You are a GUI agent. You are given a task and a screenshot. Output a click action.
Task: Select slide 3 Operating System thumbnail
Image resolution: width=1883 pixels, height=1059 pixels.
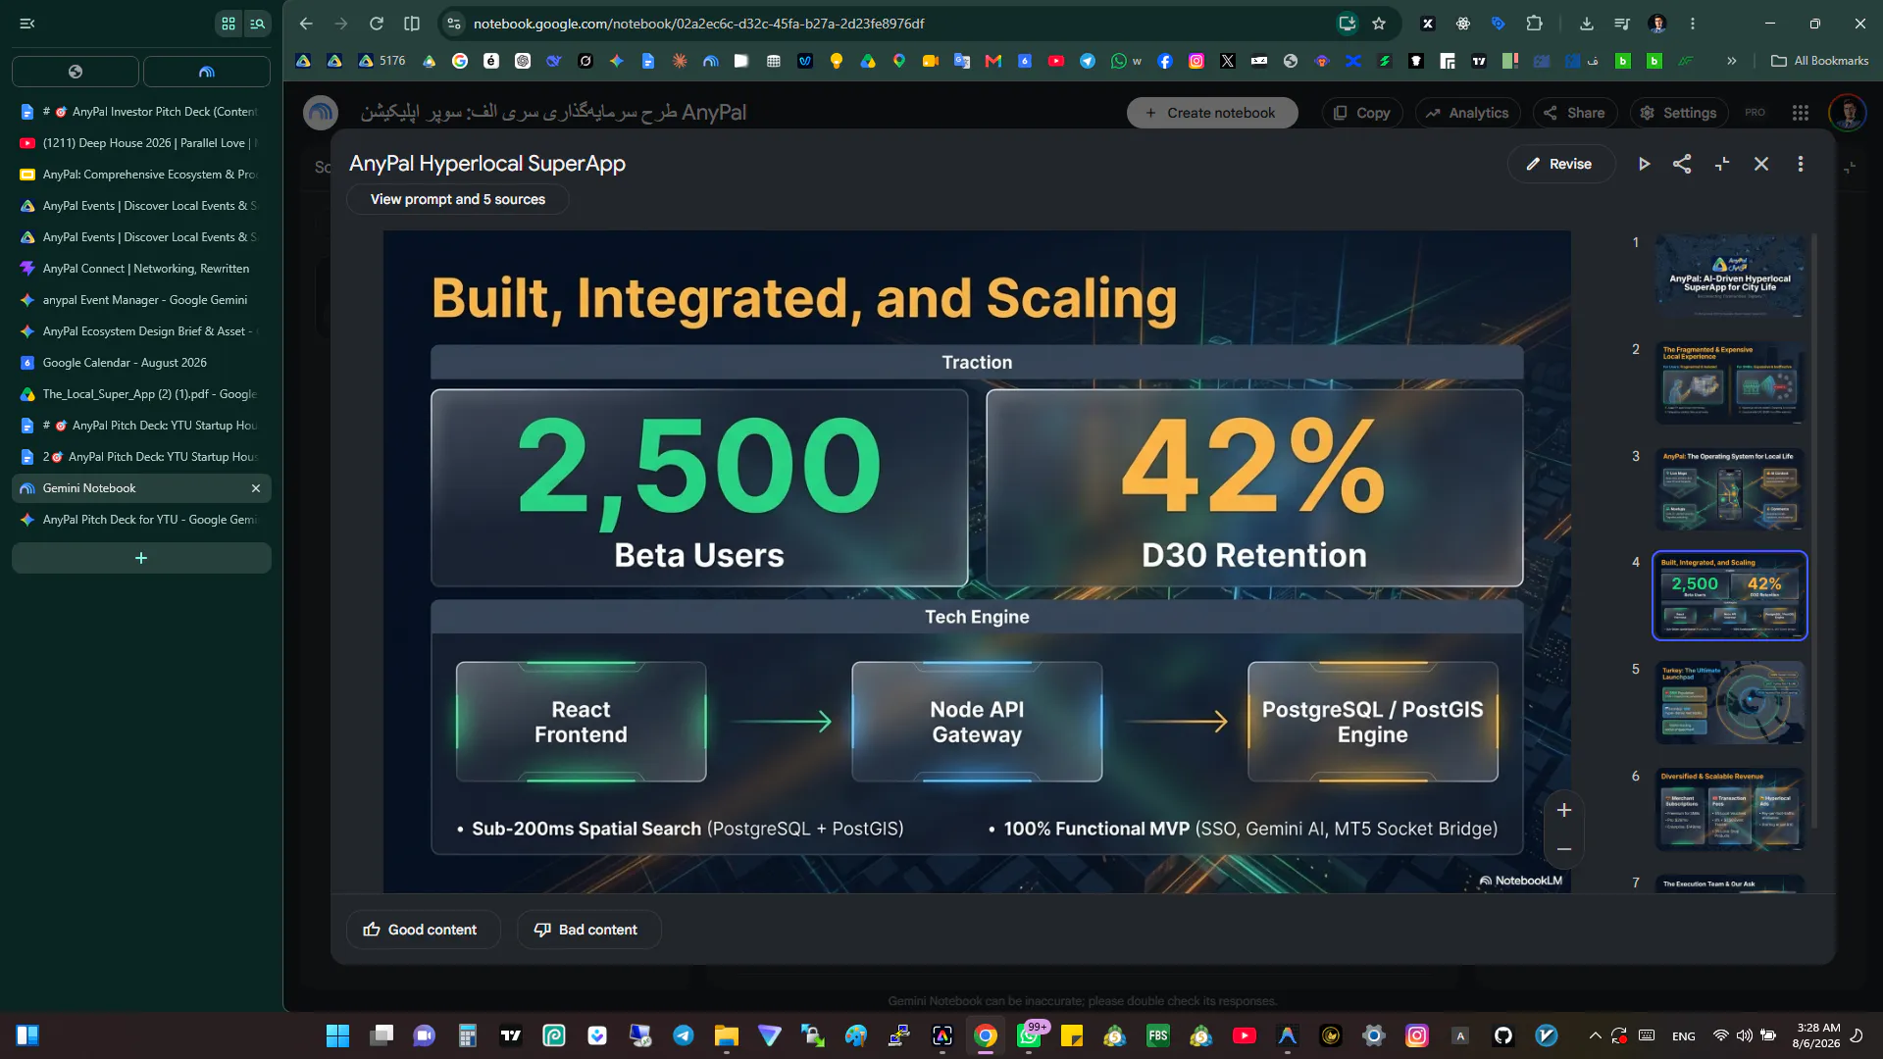click(x=1730, y=489)
